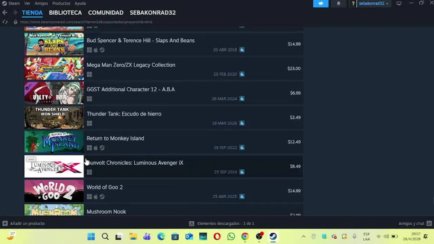Open the notifications bell

click(338, 3)
